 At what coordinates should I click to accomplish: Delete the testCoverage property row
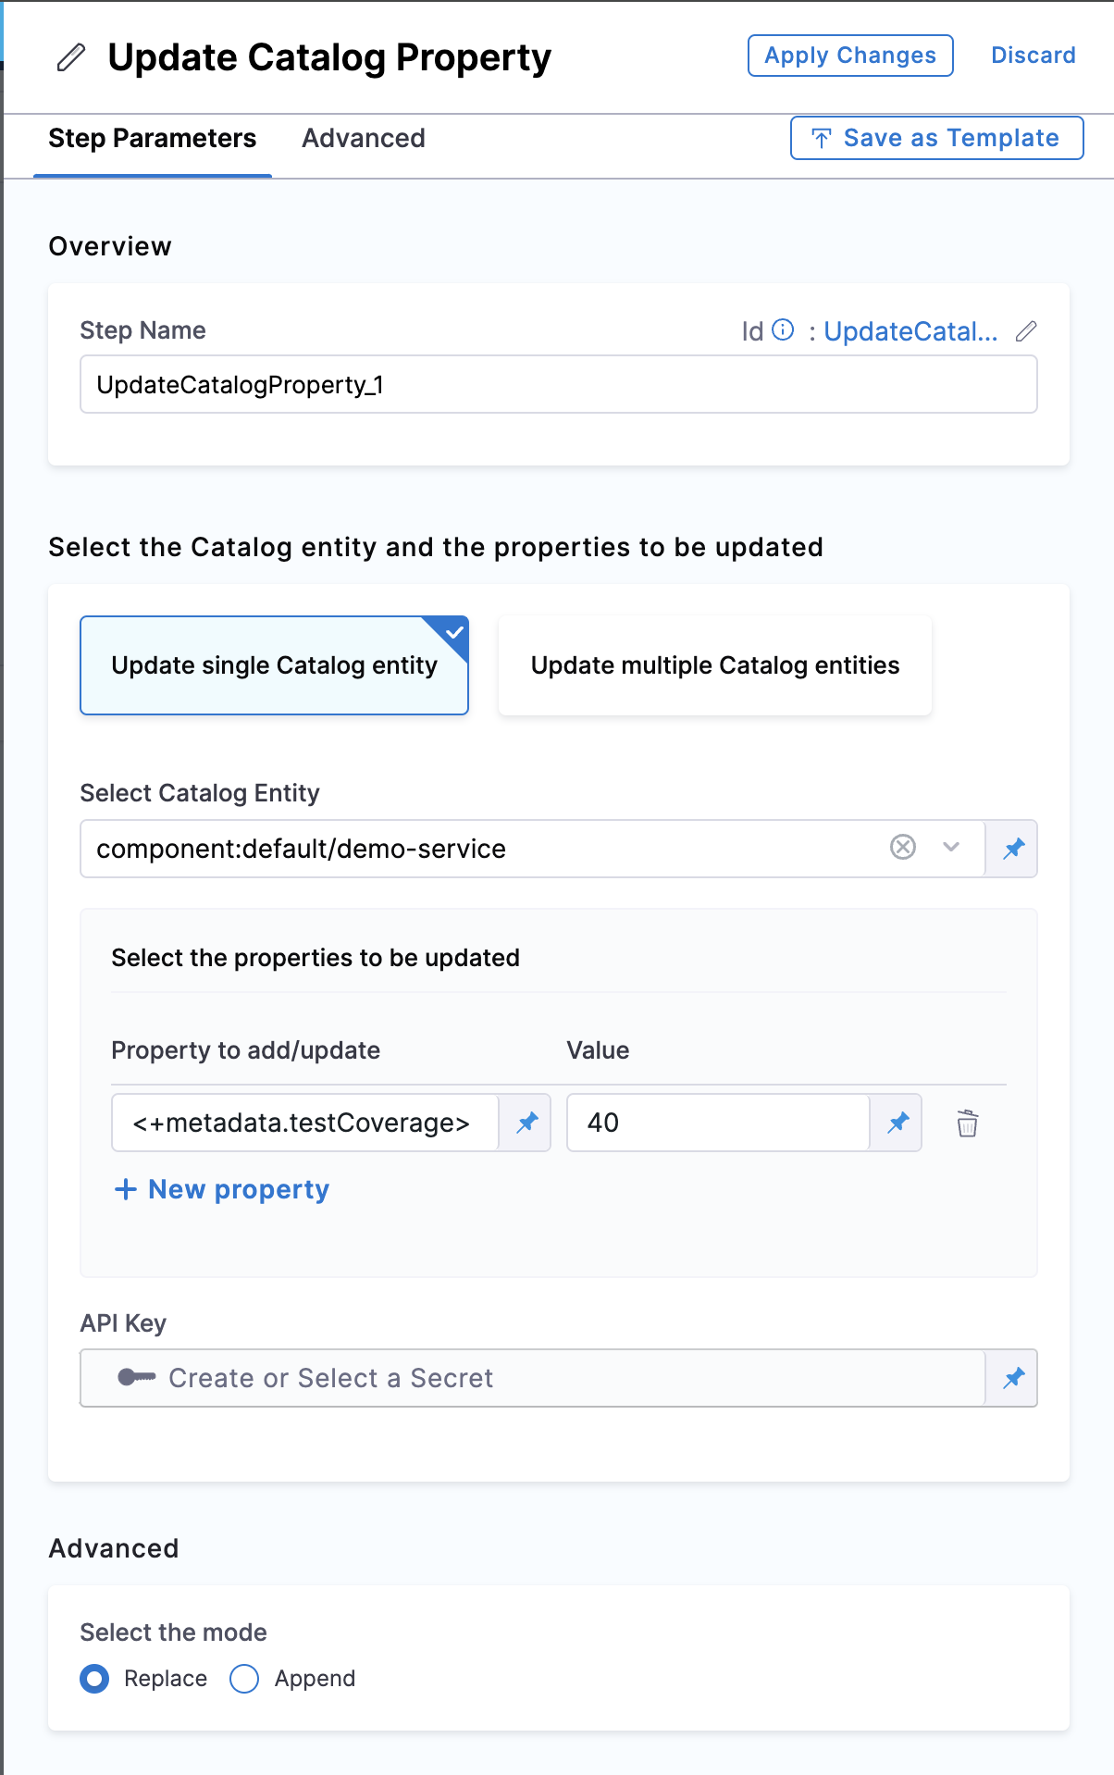tap(967, 1123)
